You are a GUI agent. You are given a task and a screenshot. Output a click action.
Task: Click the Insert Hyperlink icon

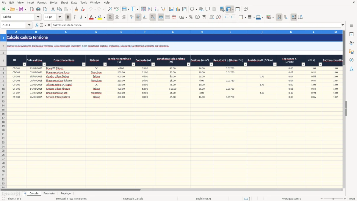(x=201, y=9)
